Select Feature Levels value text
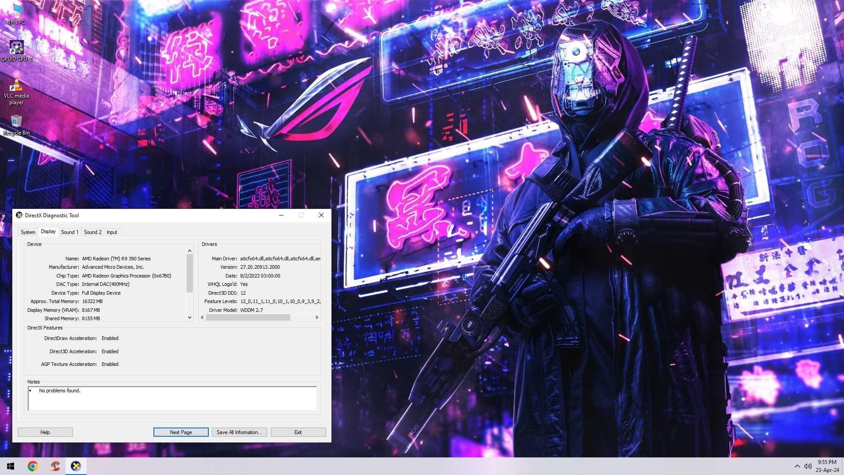 [280, 301]
